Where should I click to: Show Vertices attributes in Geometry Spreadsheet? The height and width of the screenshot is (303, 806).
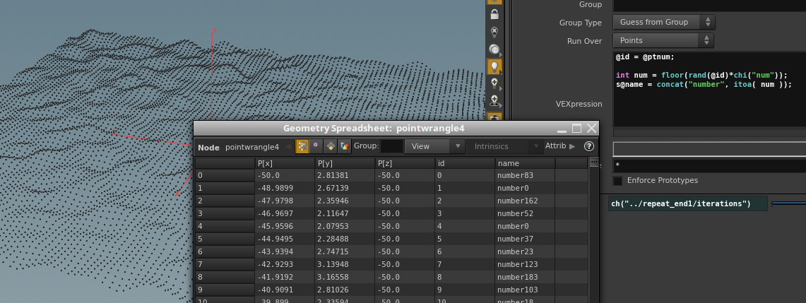click(x=316, y=146)
